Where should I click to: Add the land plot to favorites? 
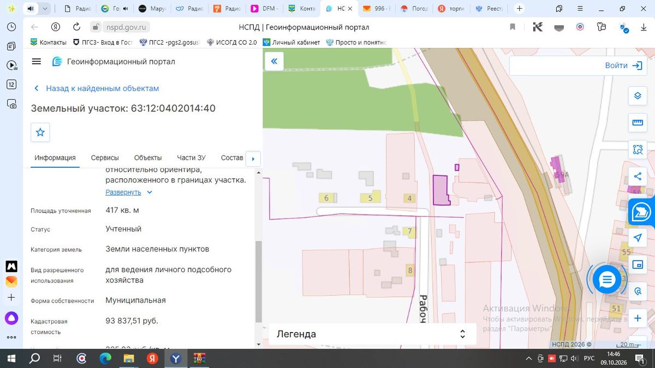[x=40, y=132]
